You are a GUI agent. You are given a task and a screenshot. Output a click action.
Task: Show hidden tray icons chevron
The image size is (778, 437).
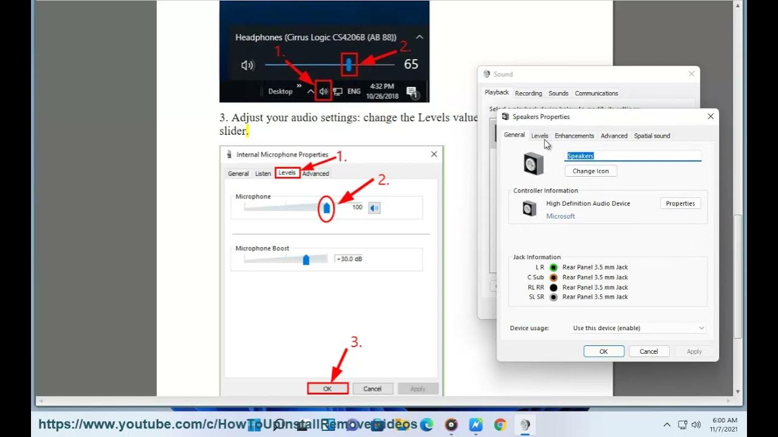[x=667, y=424]
